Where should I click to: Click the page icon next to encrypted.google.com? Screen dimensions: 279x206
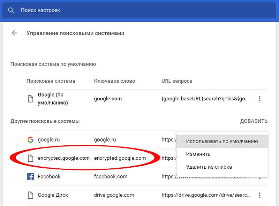tap(30, 158)
